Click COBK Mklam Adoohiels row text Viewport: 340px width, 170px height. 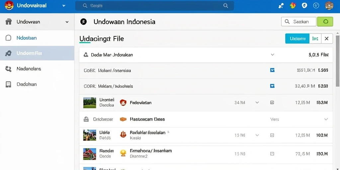[108, 86]
